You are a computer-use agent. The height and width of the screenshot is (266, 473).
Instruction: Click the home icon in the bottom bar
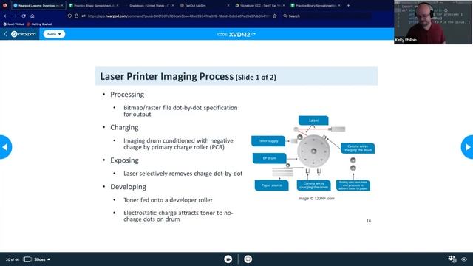pyautogui.click(x=228, y=259)
